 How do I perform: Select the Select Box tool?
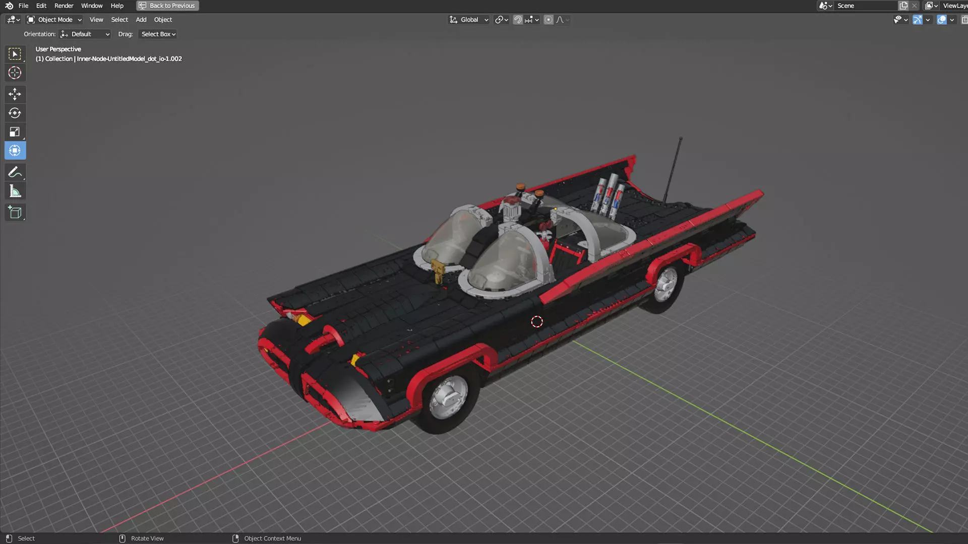(15, 54)
